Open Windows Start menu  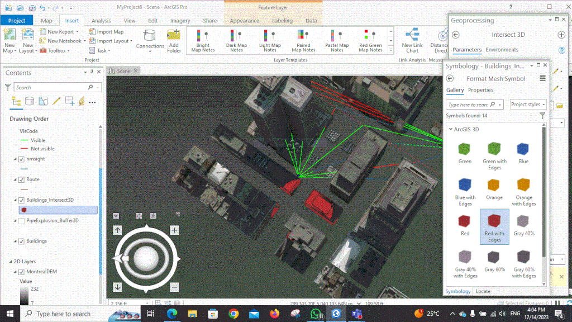click(10, 314)
